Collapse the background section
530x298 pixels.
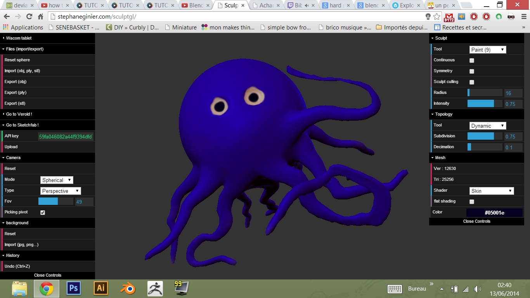pos(47,223)
